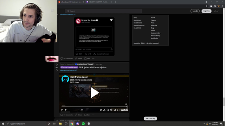This screenshot has width=225, height=126.
Task: Open the Careers footer link
Action: click(153, 20)
